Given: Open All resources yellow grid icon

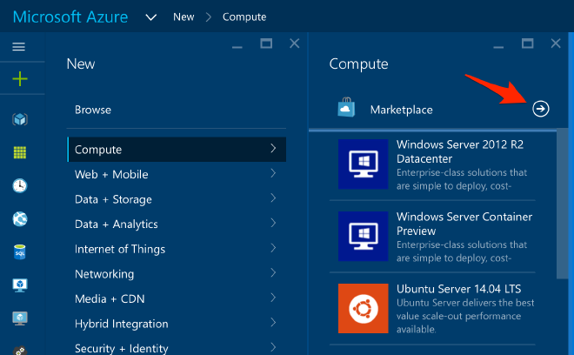Looking at the screenshot, I should (20, 152).
